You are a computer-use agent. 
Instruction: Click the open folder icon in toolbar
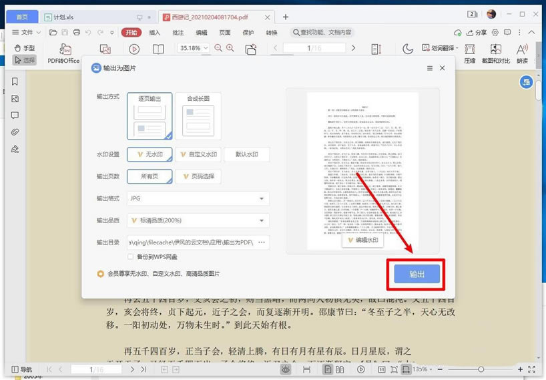point(53,33)
